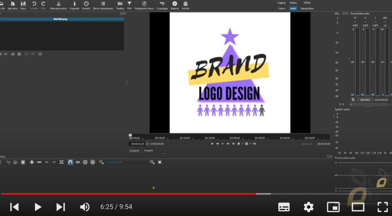Image resolution: width=392 pixels, height=216 pixels.
Task: Copy clip in timeline toolbar
Action: click(15, 162)
